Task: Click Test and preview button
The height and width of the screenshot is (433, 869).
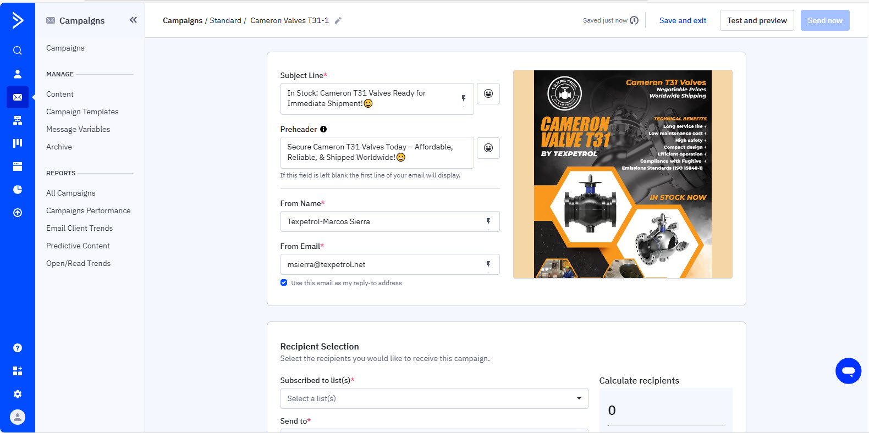Action: pos(757,20)
